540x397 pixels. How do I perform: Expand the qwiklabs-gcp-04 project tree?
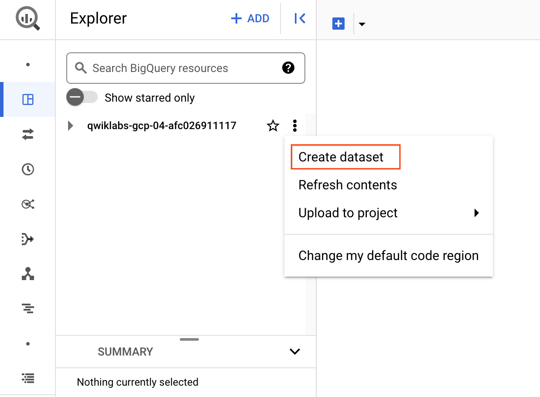tap(70, 126)
